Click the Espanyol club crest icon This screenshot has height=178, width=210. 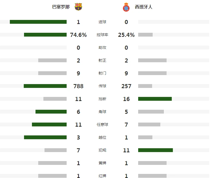(126, 7)
